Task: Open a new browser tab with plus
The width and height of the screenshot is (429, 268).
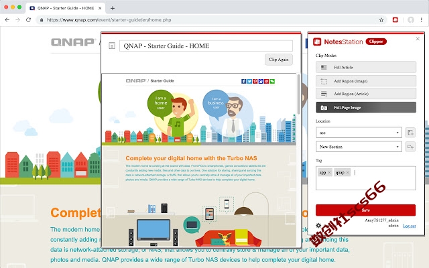Action: click(113, 8)
